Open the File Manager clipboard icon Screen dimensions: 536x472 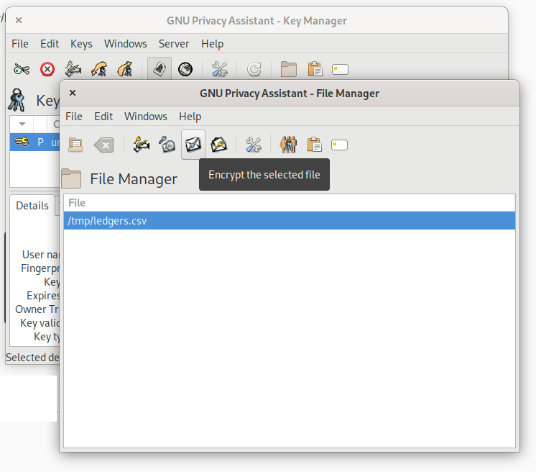coord(314,145)
